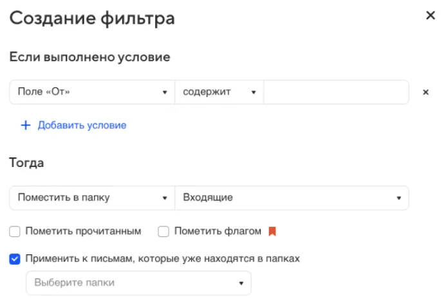The image size is (444, 307).
Task: Tick the Пометить флагом checkbox
Action: pos(163,231)
